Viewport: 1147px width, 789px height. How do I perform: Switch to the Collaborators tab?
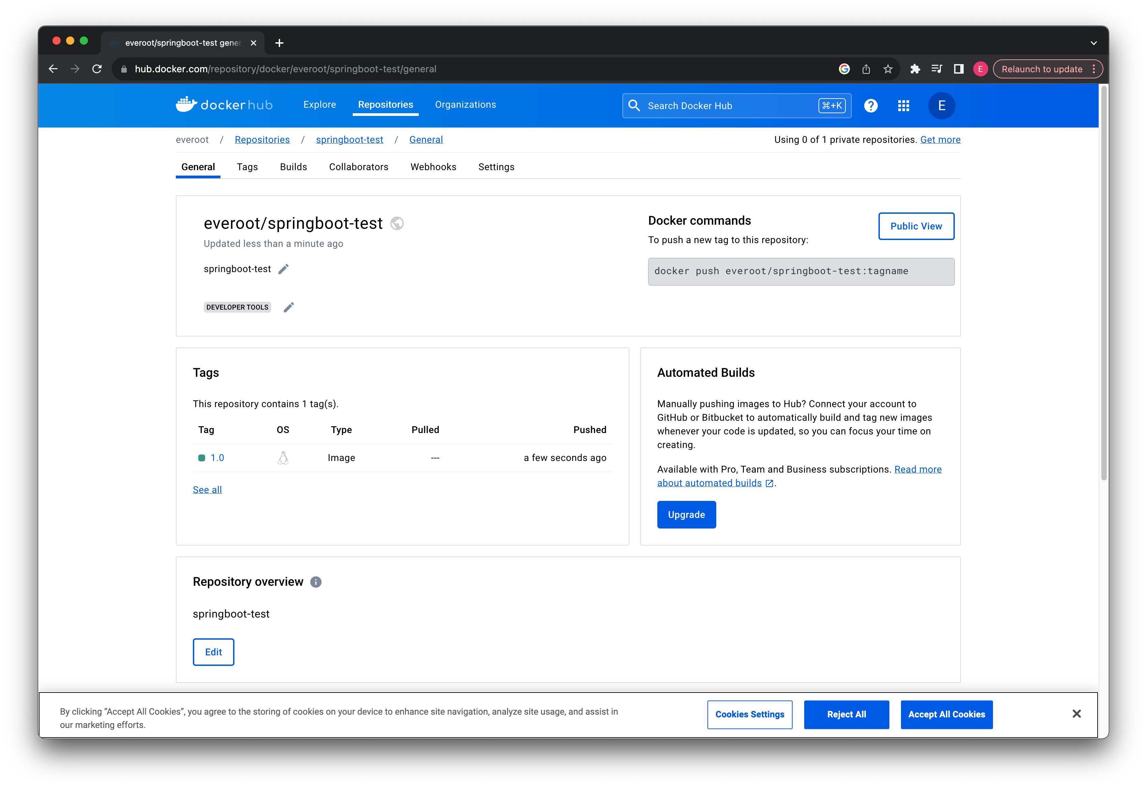click(358, 167)
